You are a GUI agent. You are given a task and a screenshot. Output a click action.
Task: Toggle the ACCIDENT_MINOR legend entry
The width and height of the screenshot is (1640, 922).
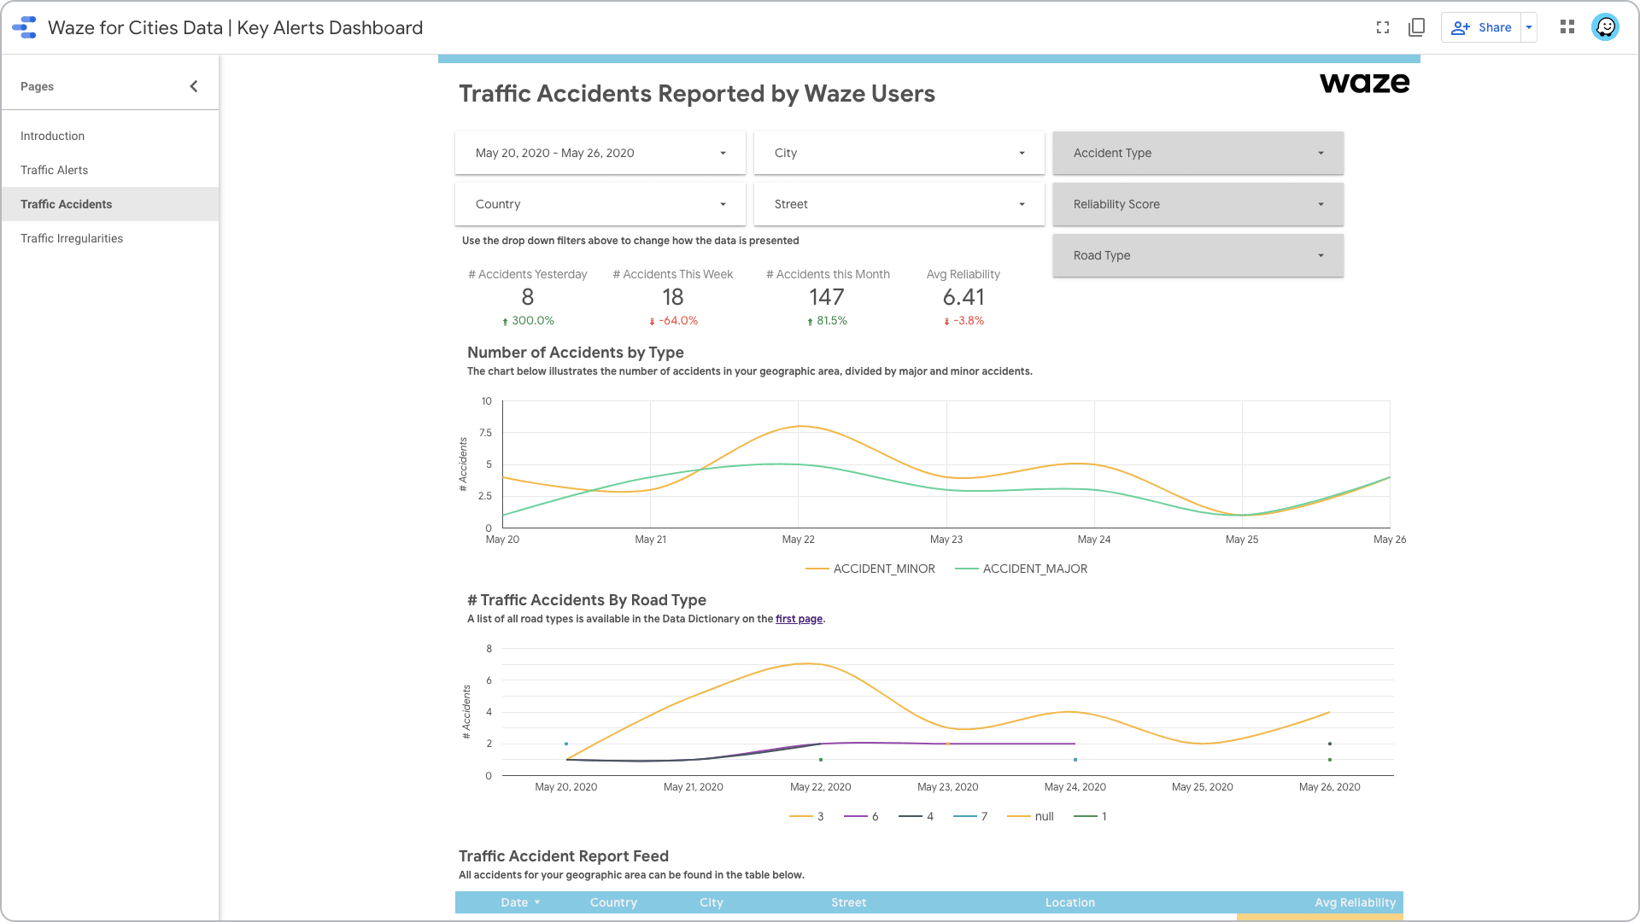[x=870, y=569]
